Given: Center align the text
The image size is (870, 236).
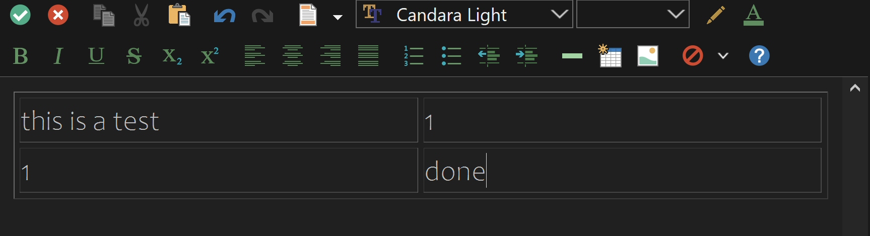Looking at the screenshot, I should (x=293, y=56).
